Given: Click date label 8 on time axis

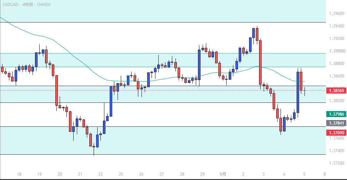Looking at the screenshot, I should click(324, 174).
